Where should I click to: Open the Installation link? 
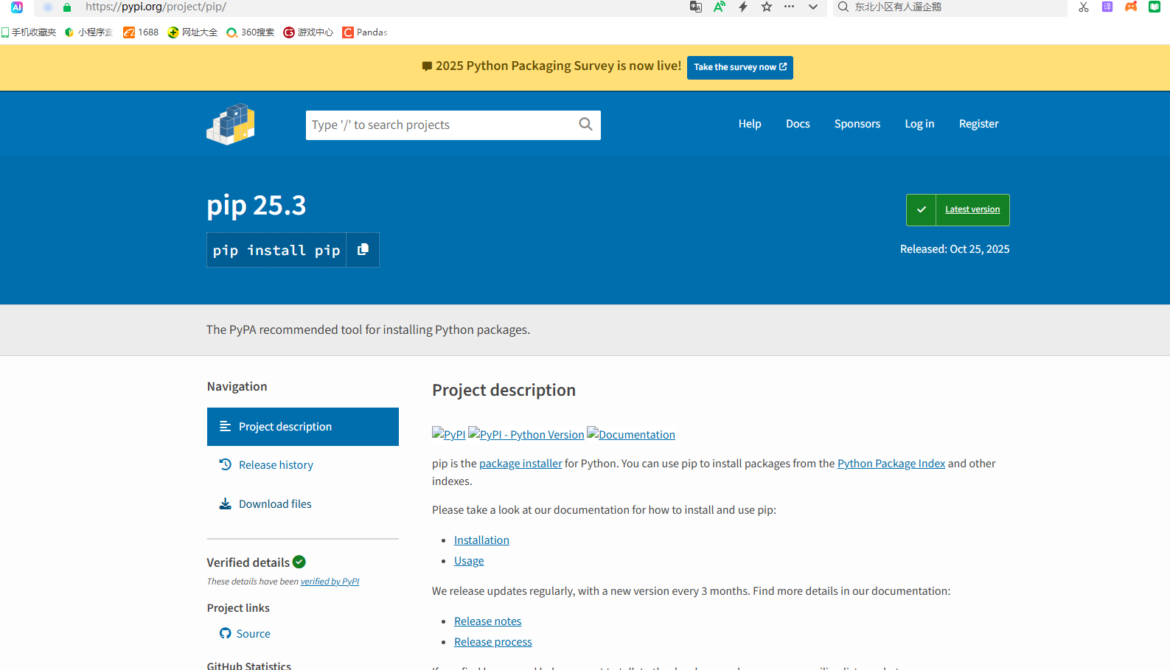(481, 540)
